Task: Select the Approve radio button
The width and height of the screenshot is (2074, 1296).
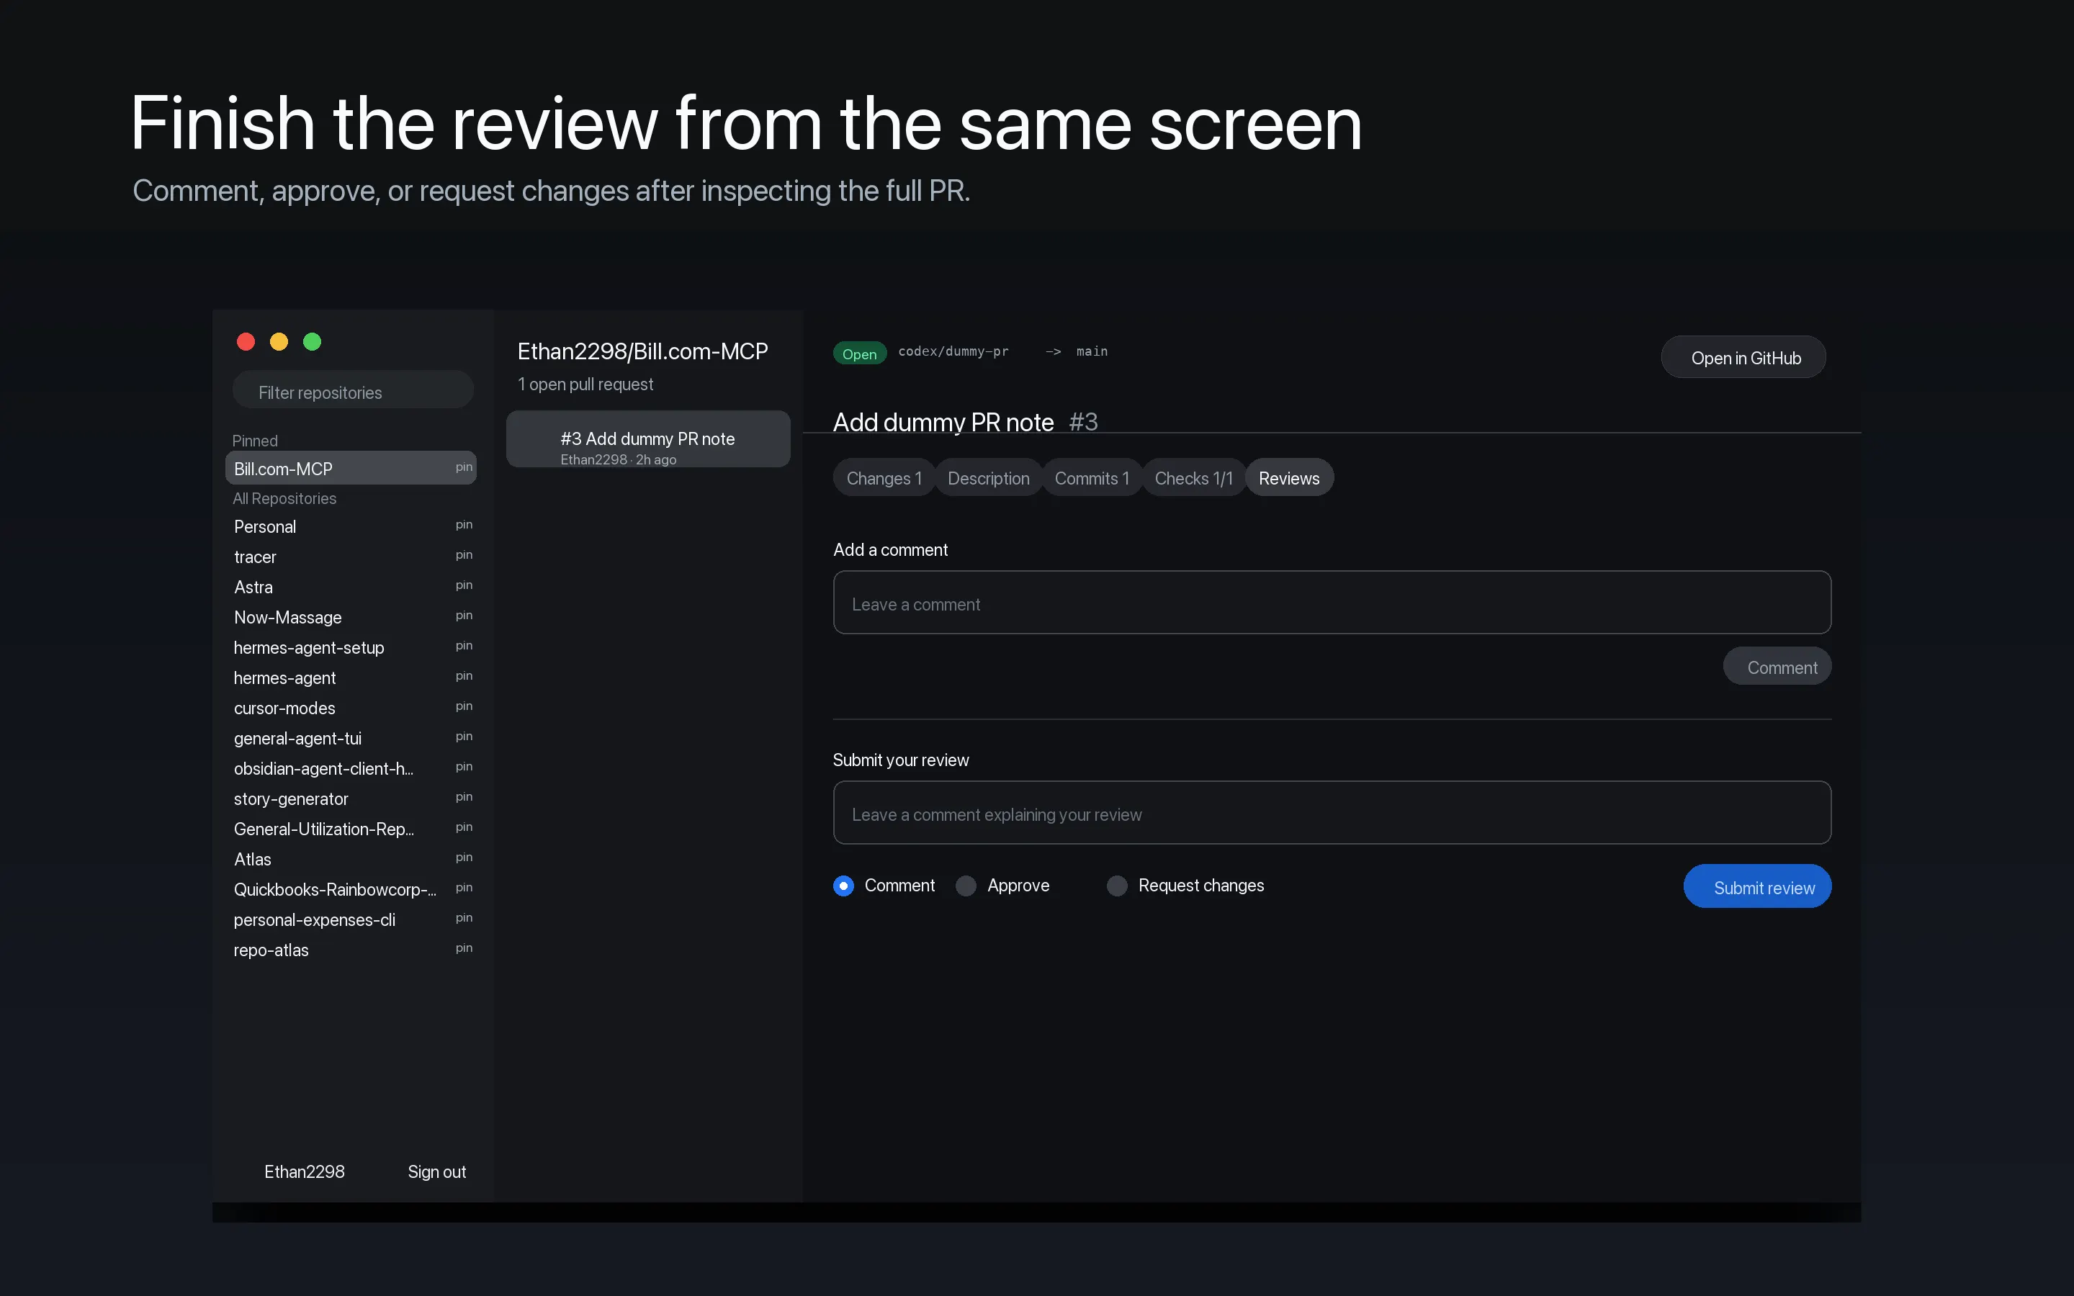Action: tap(966, 886)
